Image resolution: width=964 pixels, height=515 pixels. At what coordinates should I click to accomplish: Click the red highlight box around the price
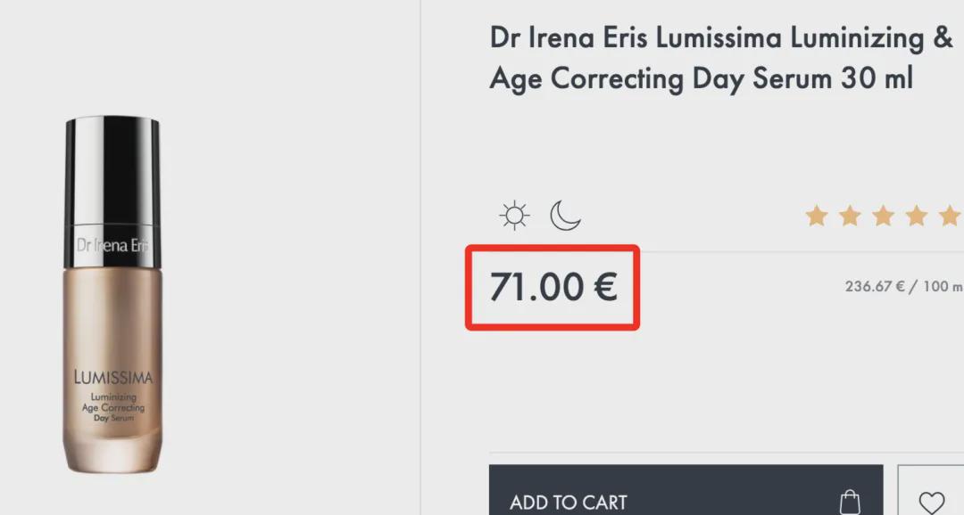[553, 288]
